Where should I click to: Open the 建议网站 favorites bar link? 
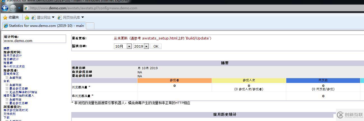click(41, 17)
